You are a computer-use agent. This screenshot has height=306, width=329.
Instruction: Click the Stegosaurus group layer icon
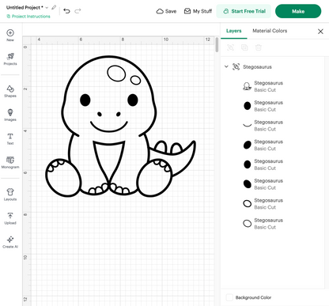point(236,66)
